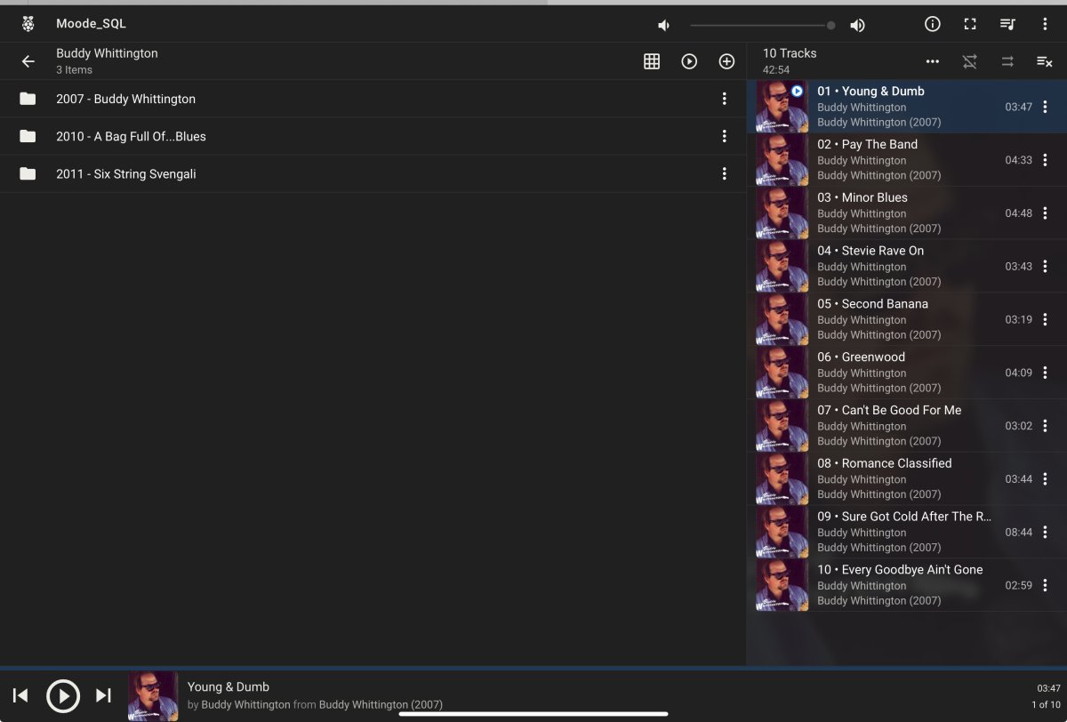Open options menu for Six String Svengali

click(724, 173)
